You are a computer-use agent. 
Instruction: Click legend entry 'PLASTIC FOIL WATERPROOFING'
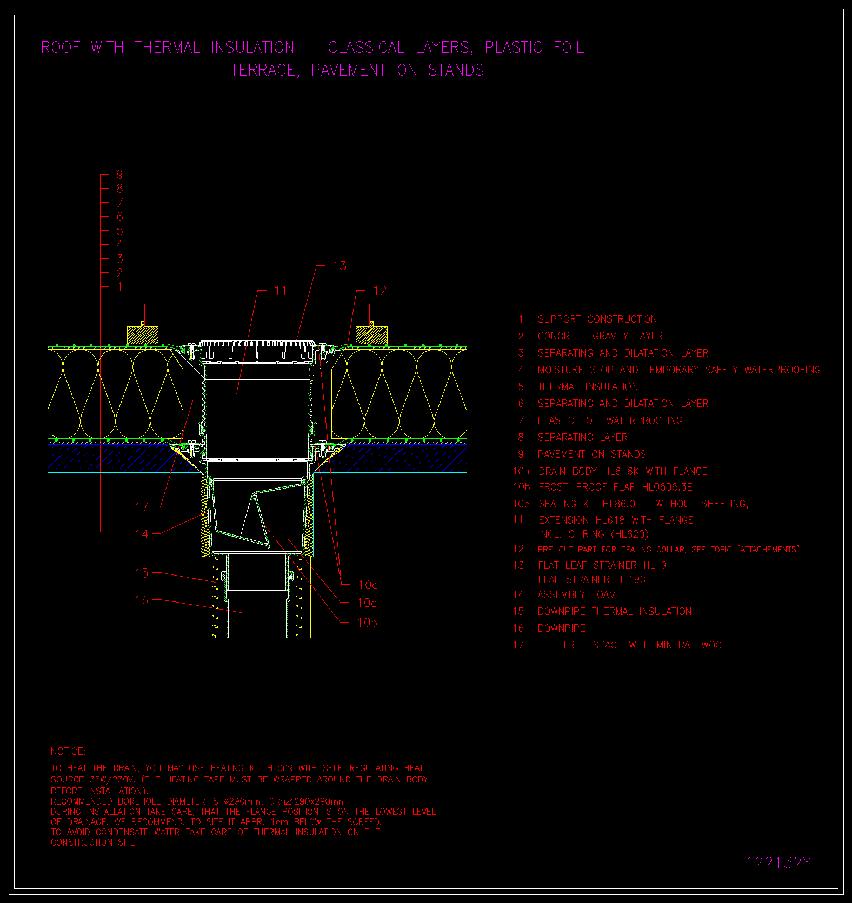point(610,421)
